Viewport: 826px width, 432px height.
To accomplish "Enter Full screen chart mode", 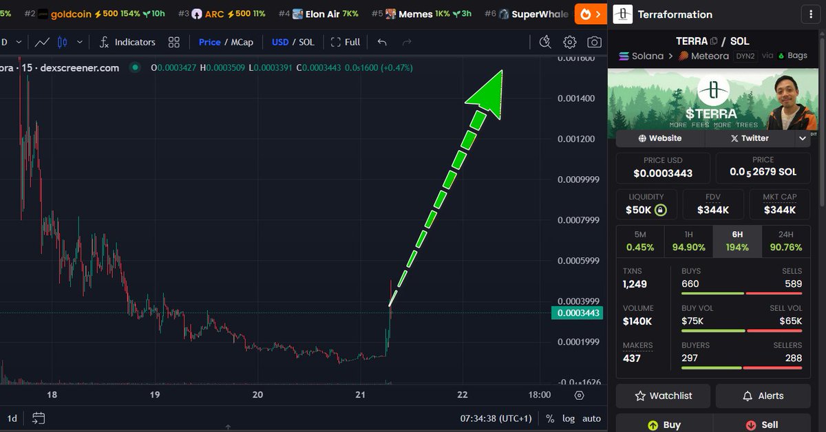I will click(x=346, y=42).
